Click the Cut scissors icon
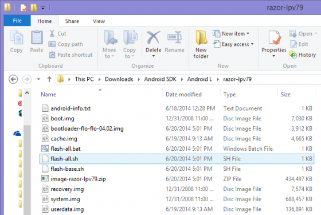 tap(52, 33)
